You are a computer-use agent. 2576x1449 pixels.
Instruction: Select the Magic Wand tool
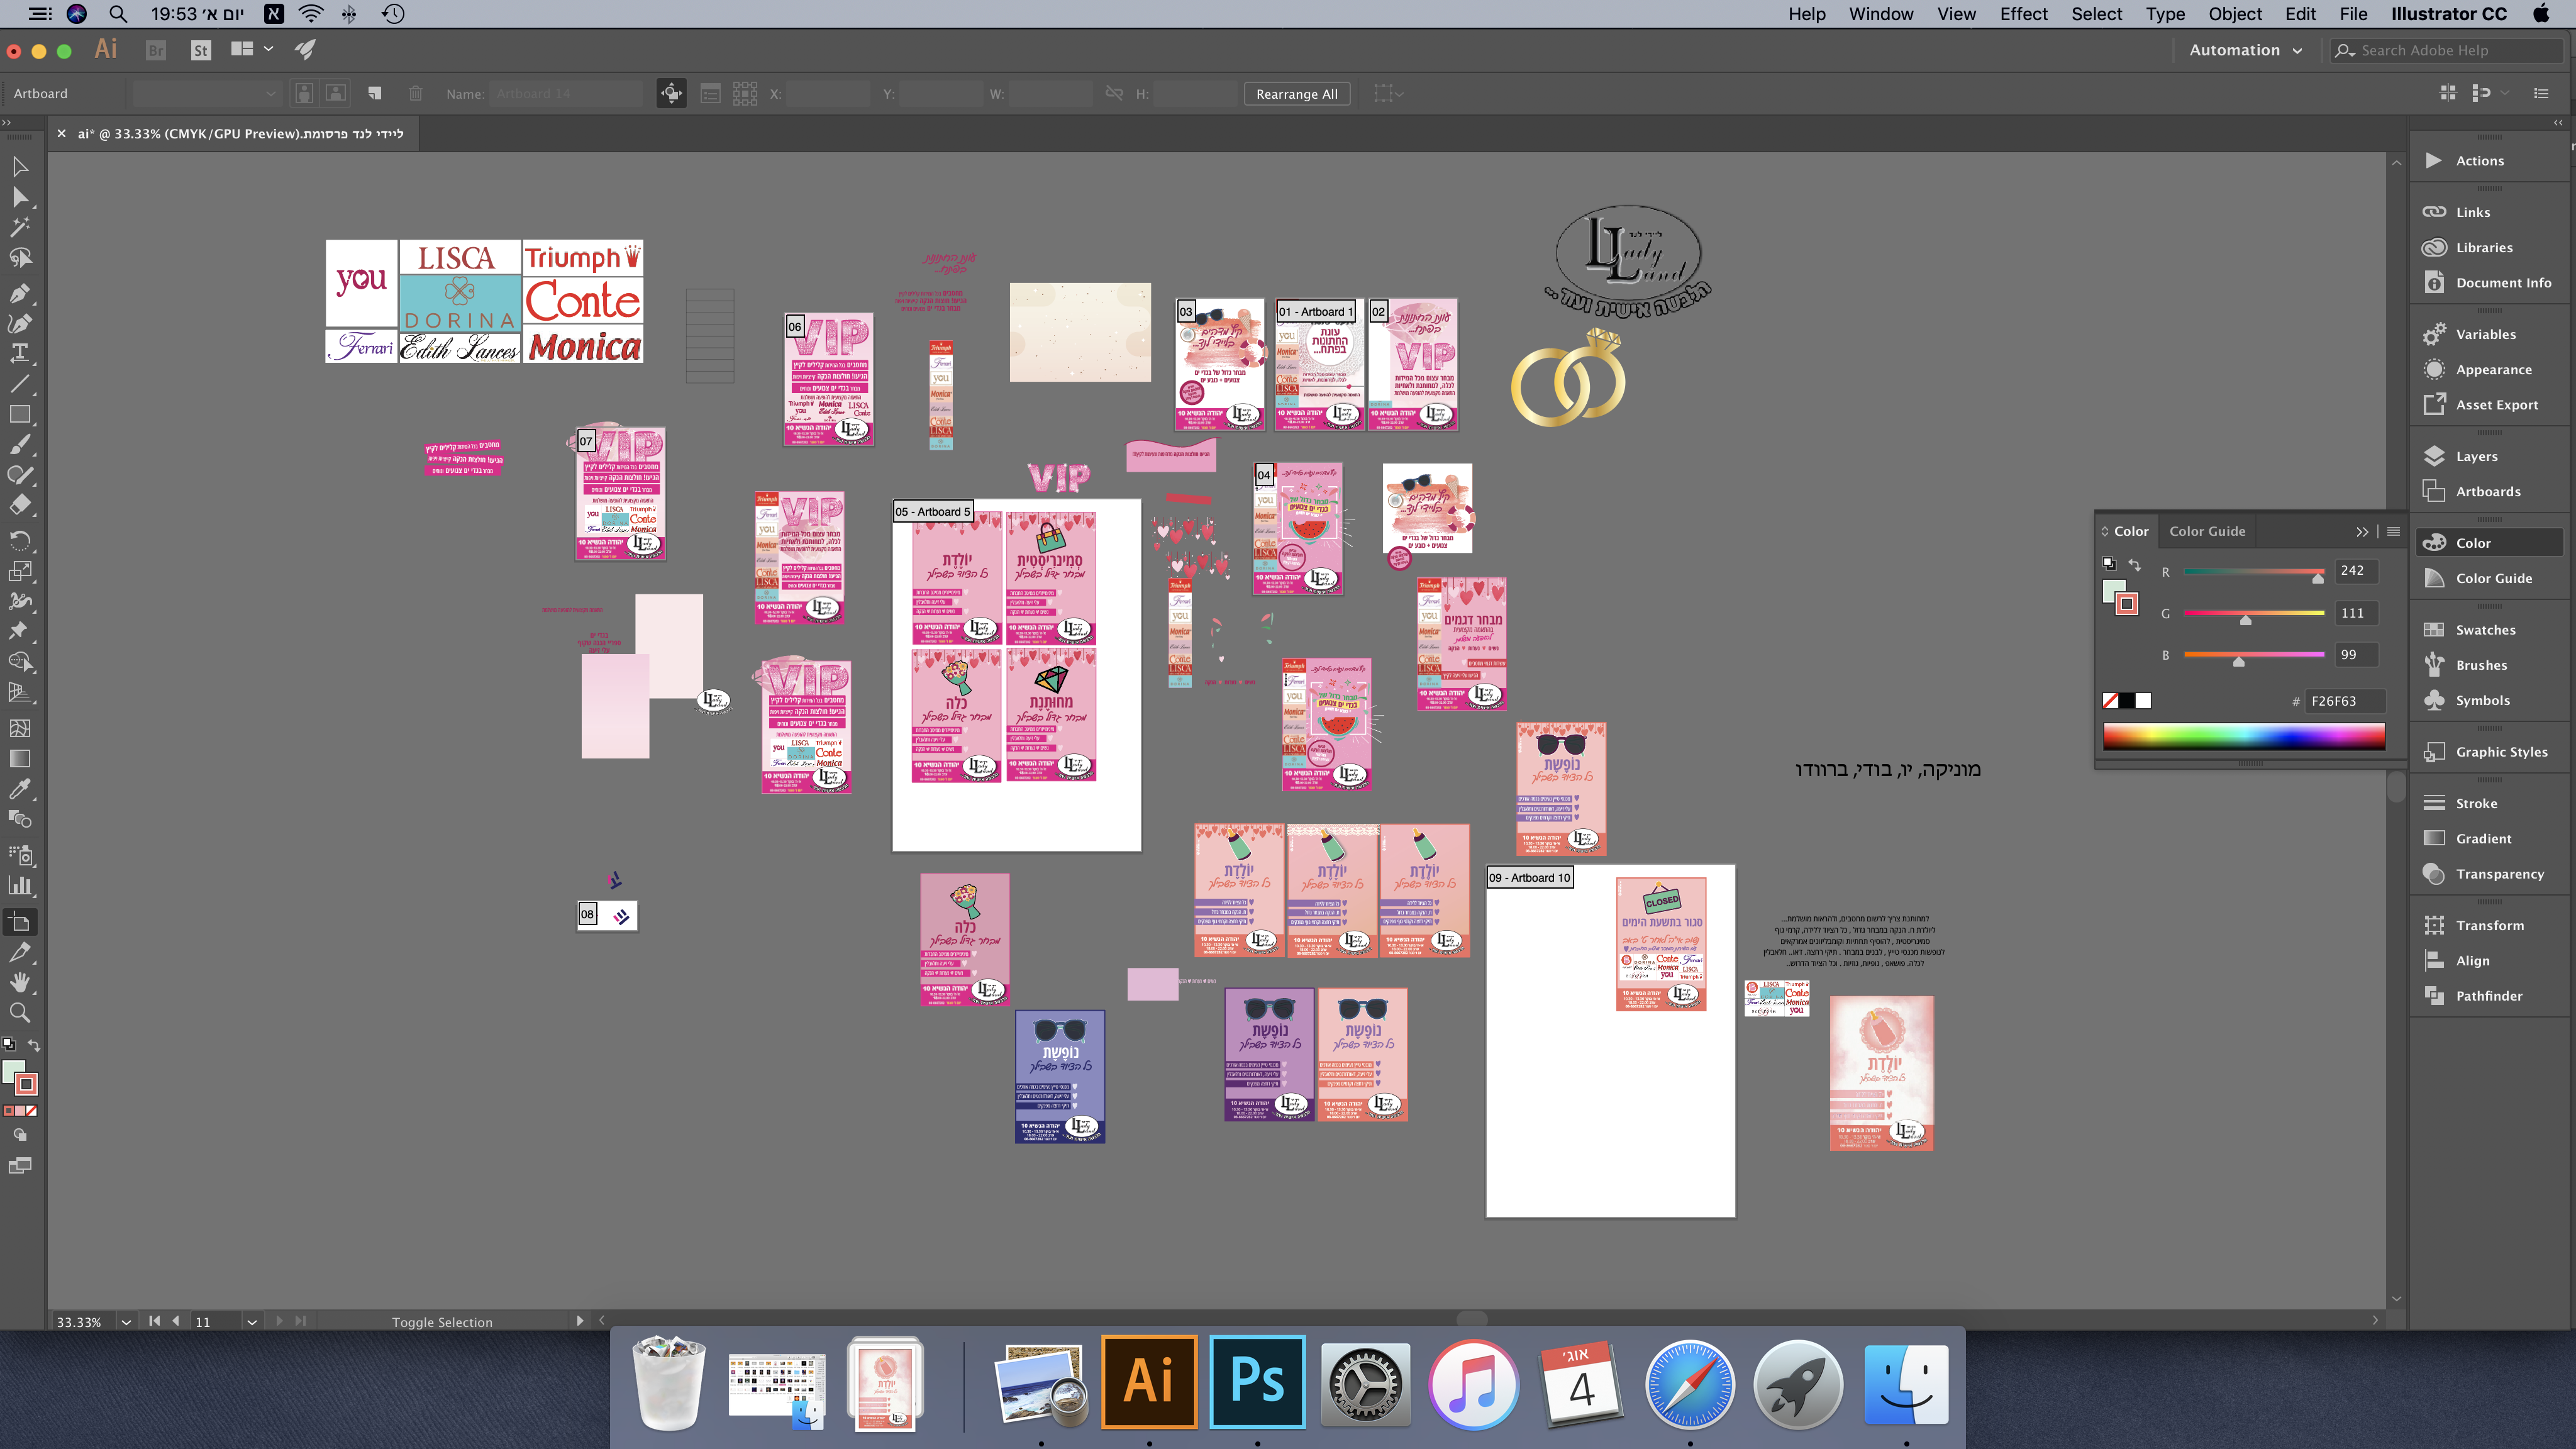coord(19,227)
